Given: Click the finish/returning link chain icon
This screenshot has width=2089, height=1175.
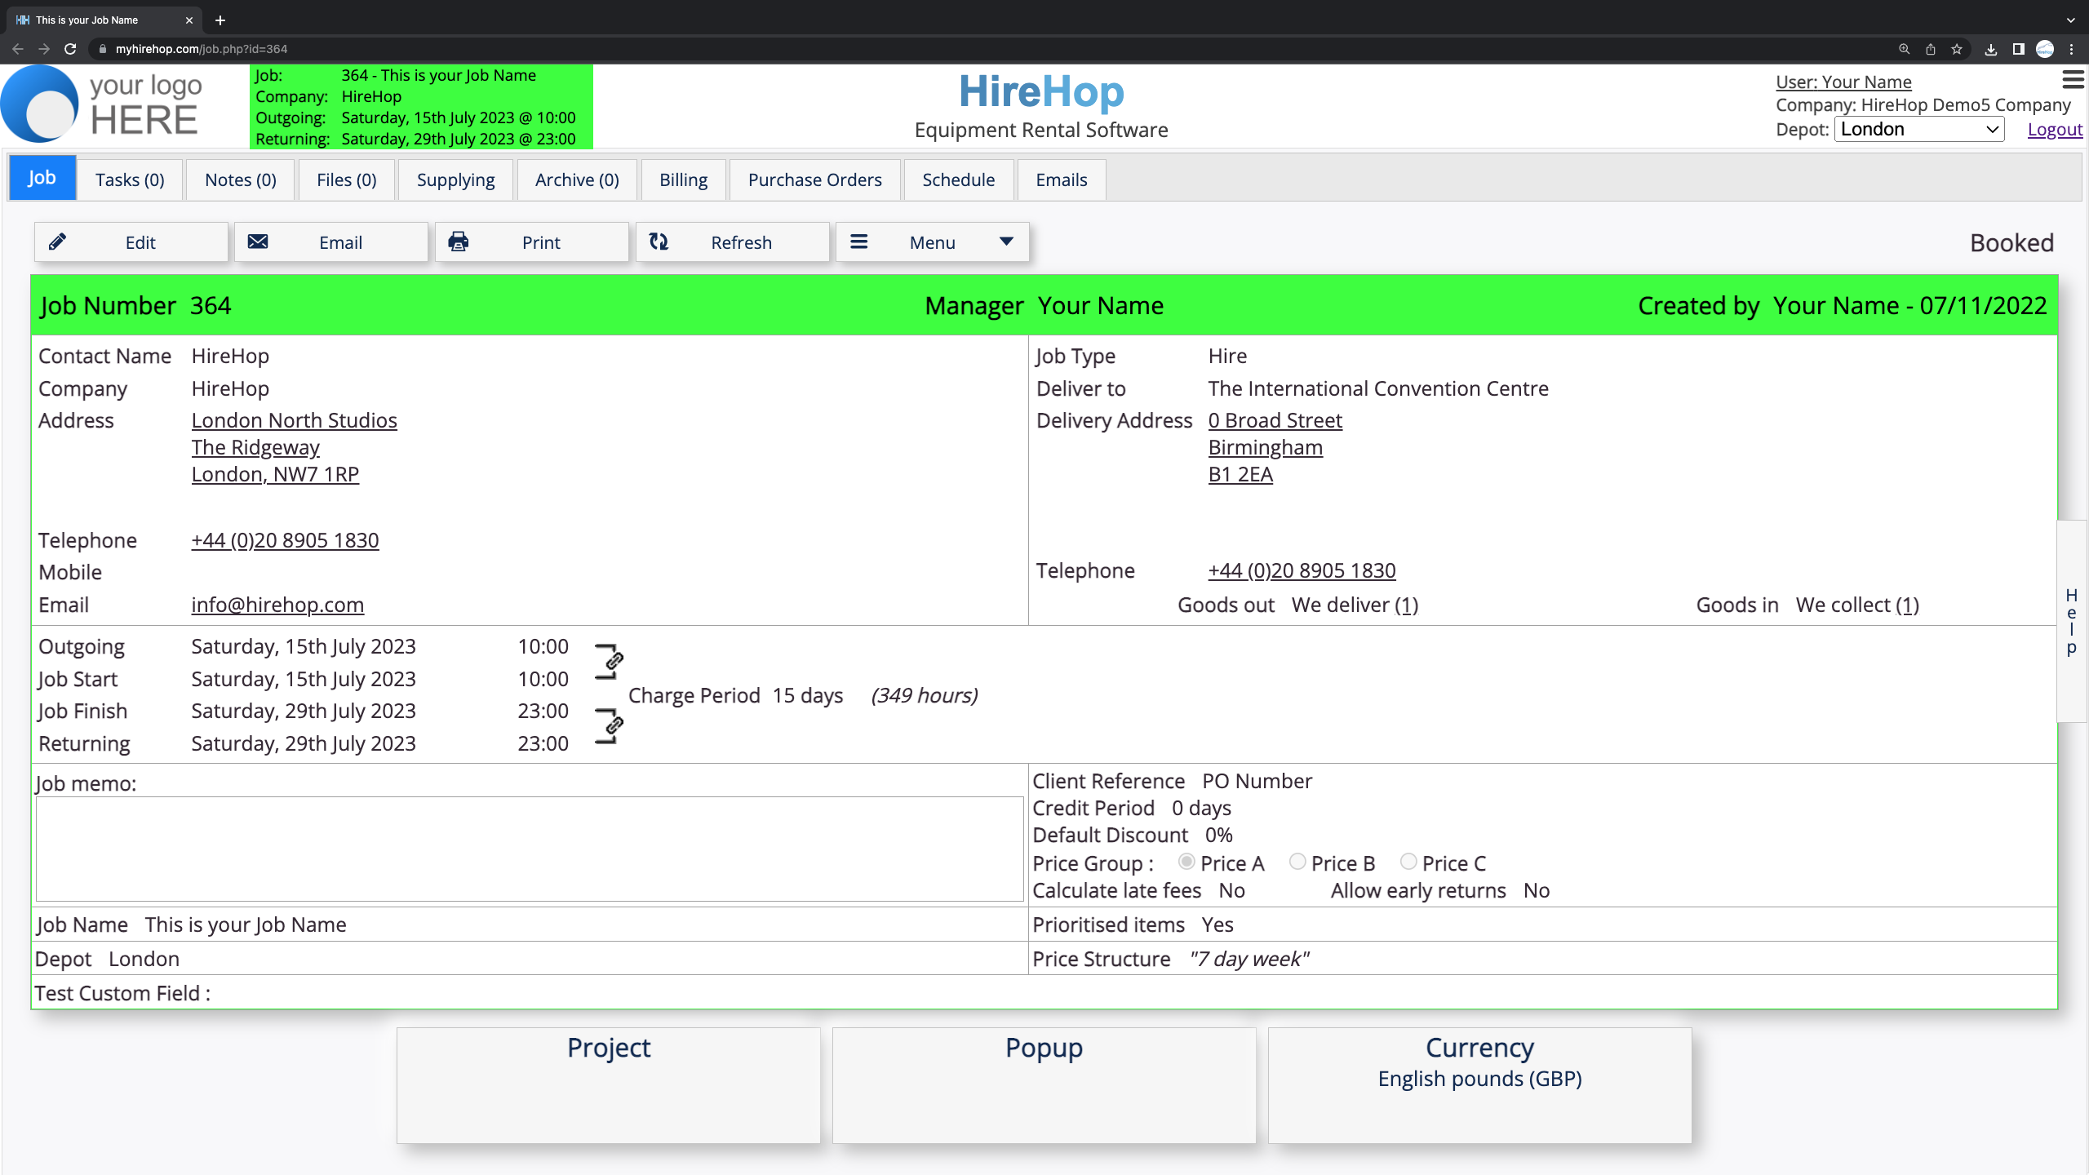Looking at the screenshot, I should [x=614, y=726].
